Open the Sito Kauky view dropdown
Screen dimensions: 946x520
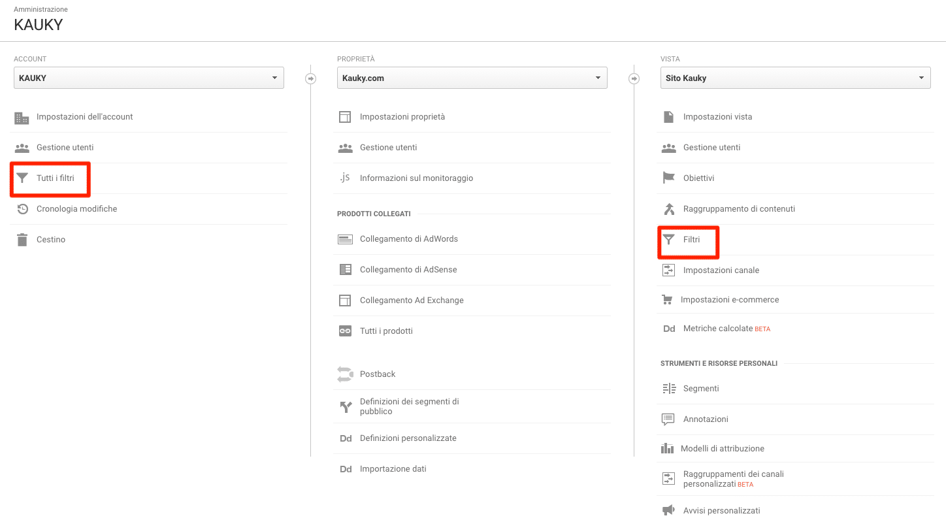click(796, 78)
